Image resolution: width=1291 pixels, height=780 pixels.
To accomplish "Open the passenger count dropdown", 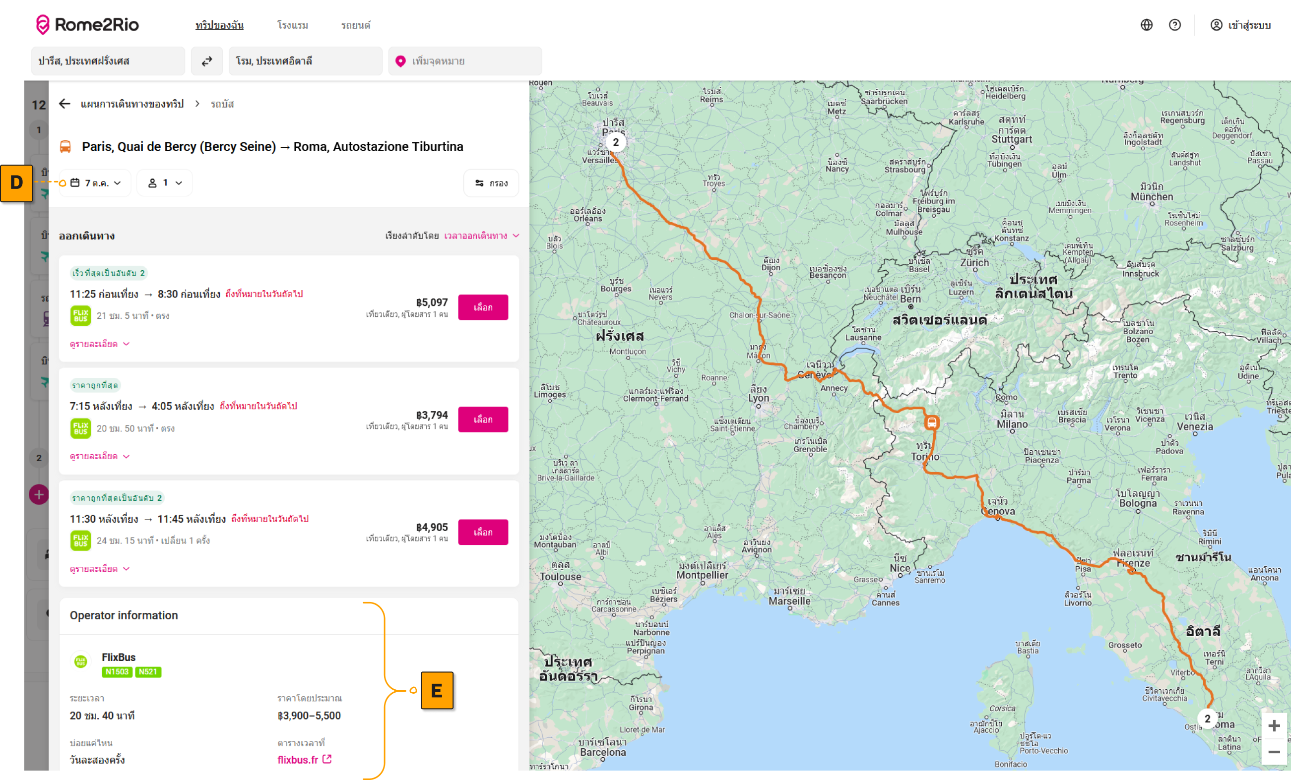I will 165,183.
